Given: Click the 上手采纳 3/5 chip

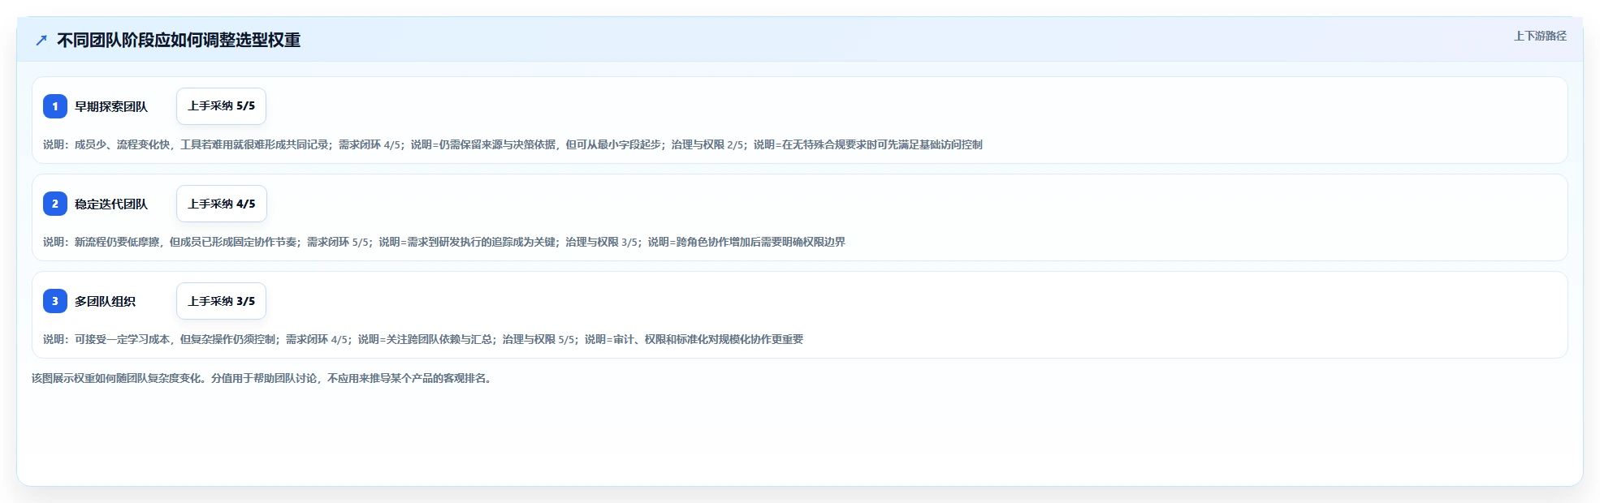Looking at the screenshot, I should coord(221,301).
